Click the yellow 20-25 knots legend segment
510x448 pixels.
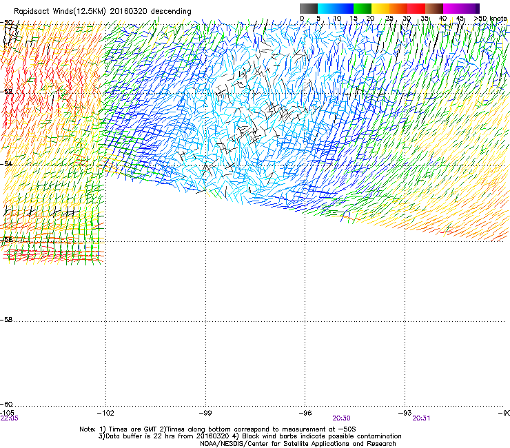(x=380, y=8)
